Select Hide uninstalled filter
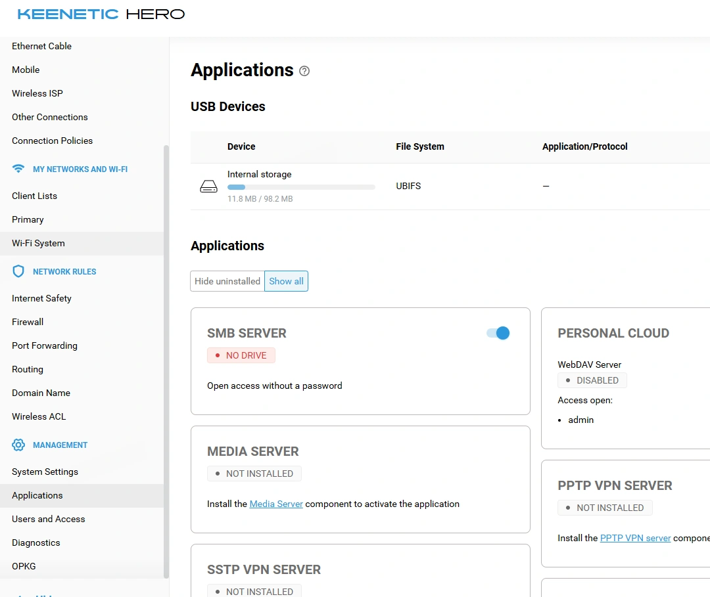 coord(227,281)
